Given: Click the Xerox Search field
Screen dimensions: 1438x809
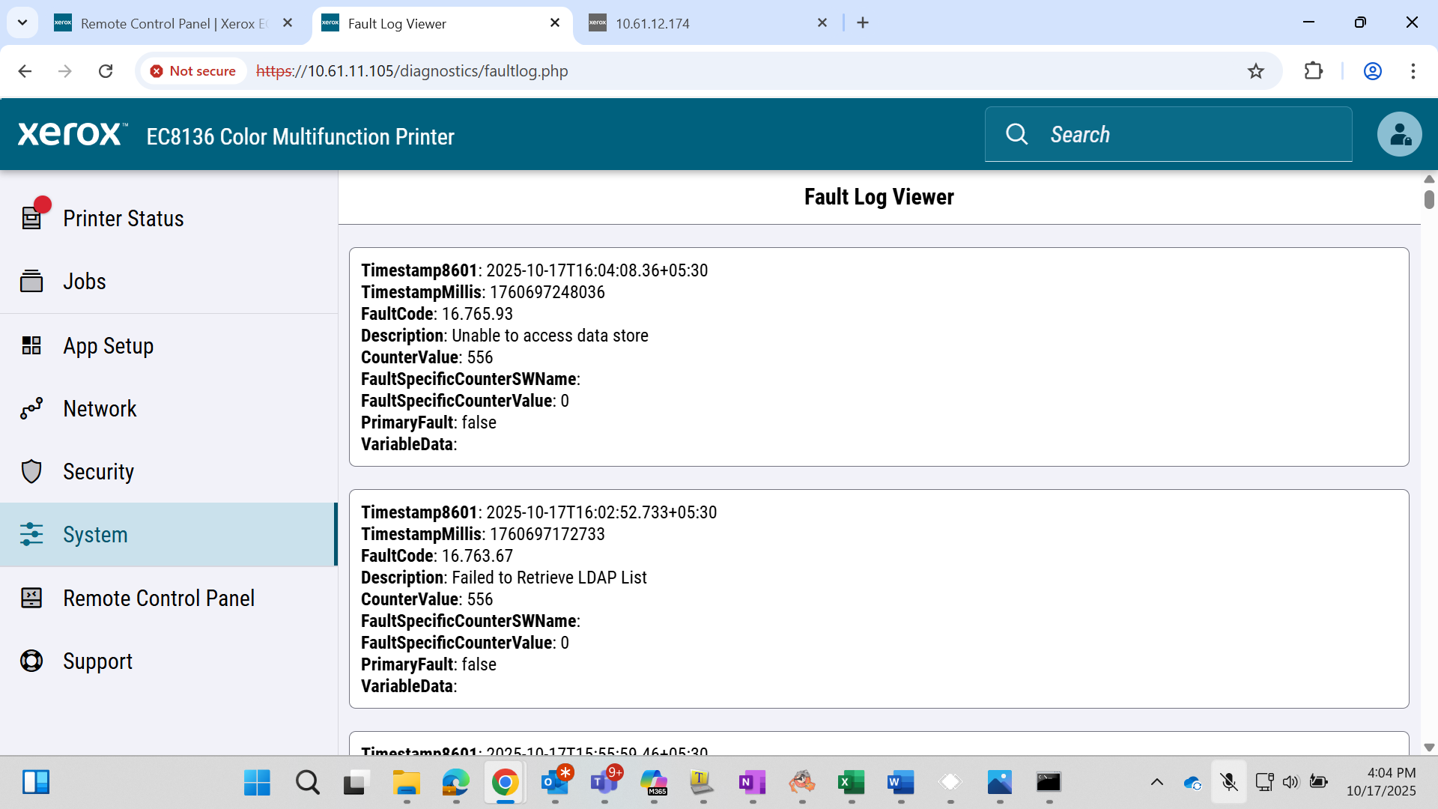Looking at the screenshot, I should point(1168,134).
